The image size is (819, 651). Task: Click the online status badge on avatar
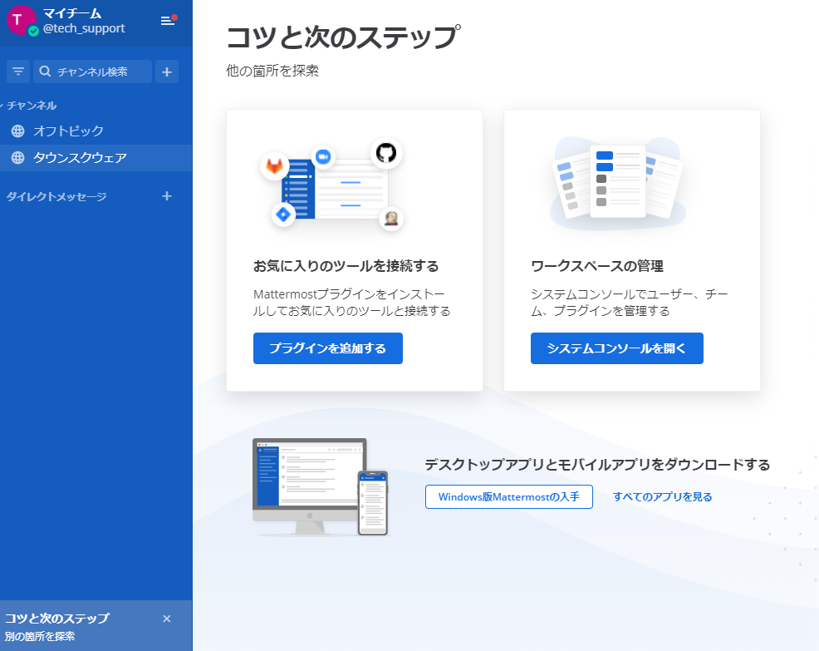click(x=33, y=32)
